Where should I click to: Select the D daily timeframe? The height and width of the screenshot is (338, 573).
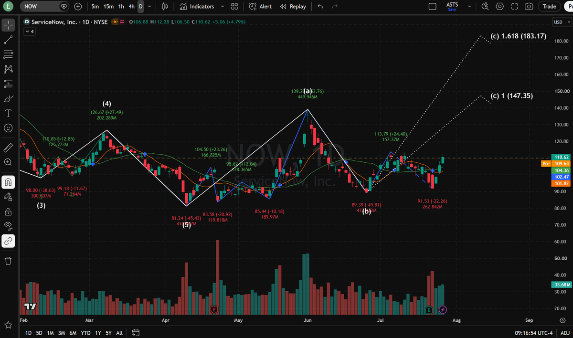(140, 7)
